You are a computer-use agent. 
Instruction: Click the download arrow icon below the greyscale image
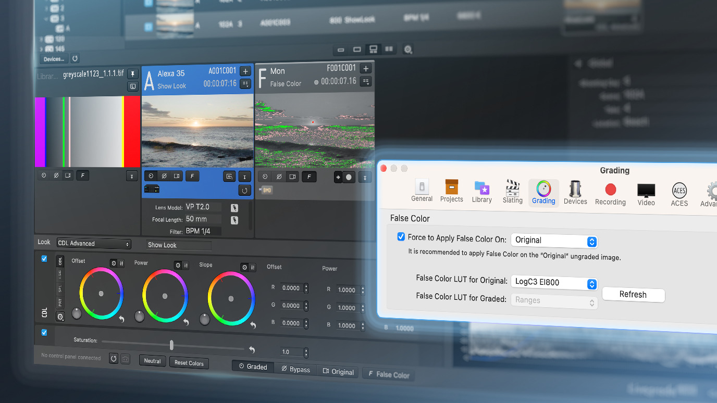[x=132, y=176]
